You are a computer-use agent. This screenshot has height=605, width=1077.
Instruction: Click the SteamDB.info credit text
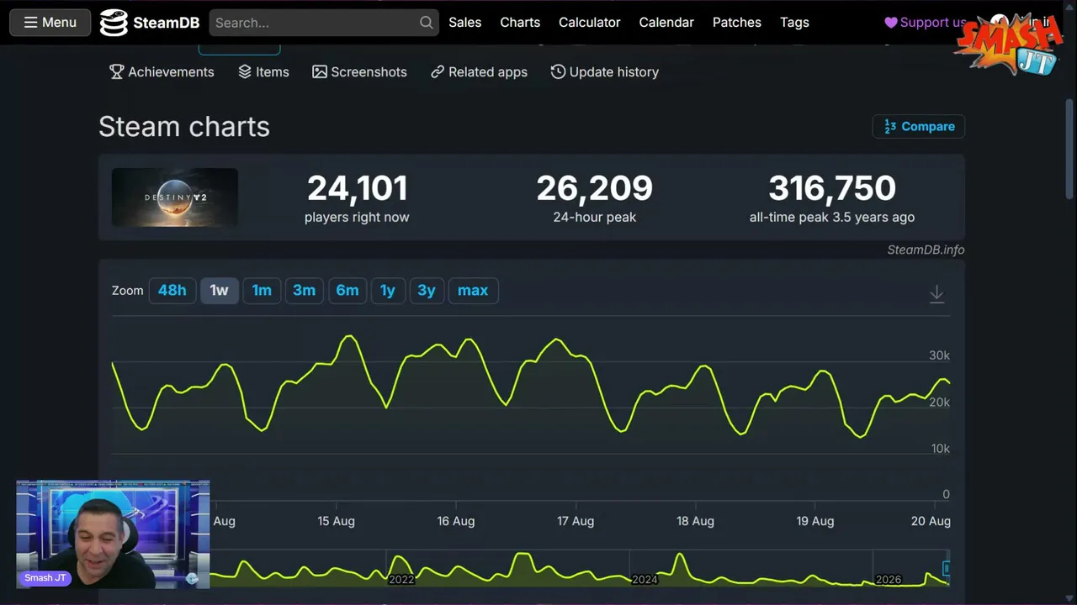click(x=926, y=250)
